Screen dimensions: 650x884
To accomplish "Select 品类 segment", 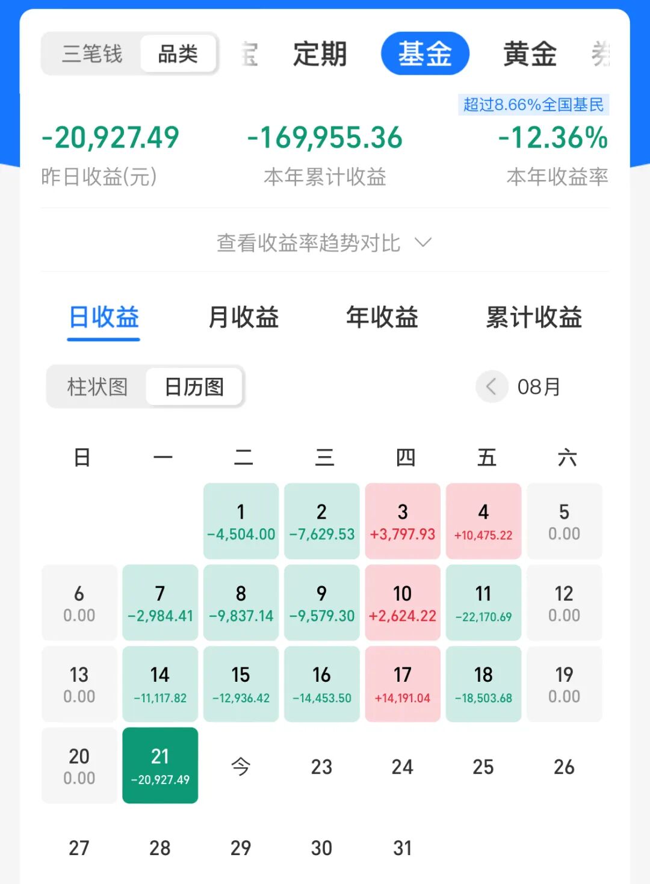I will click(x=178, y=54).
